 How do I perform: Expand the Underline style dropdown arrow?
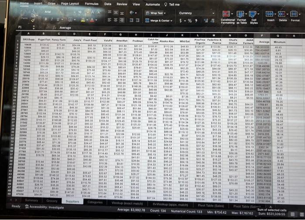pyautogui.click(x=62, y=20)
